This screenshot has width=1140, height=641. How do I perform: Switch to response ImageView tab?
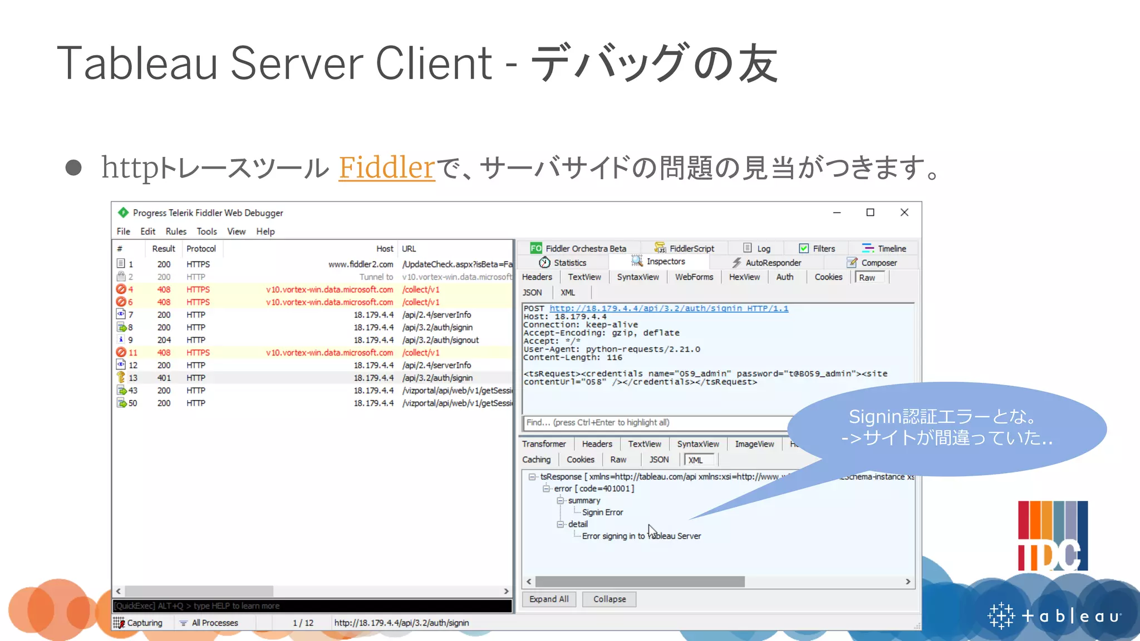[x=754, y=444]
